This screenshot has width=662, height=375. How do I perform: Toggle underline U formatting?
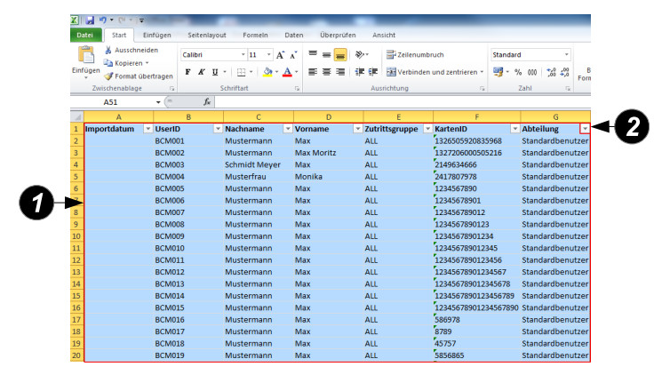tap(215, 72)
